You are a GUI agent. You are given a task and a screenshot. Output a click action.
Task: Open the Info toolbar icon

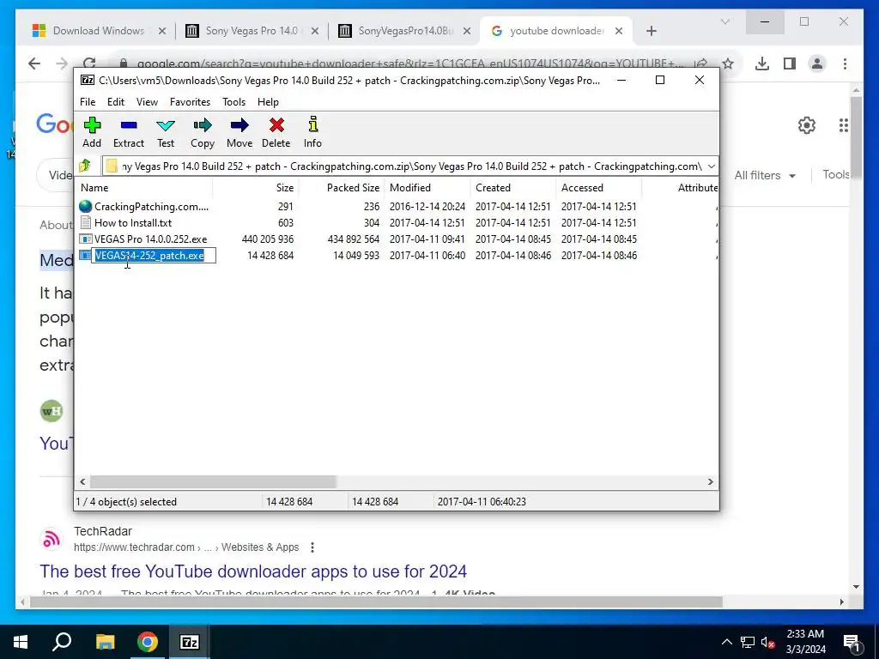pos(312,125)
